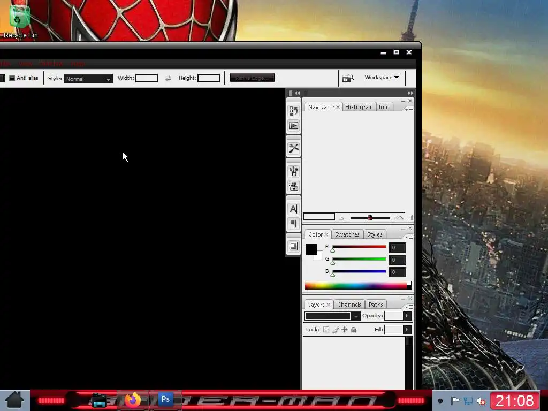Toggle lock transparent pixels in Layers

tap(326, 330)
